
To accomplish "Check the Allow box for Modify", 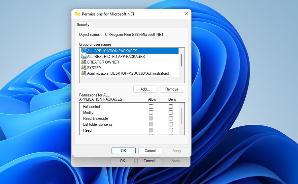I will tap(151, 112).
